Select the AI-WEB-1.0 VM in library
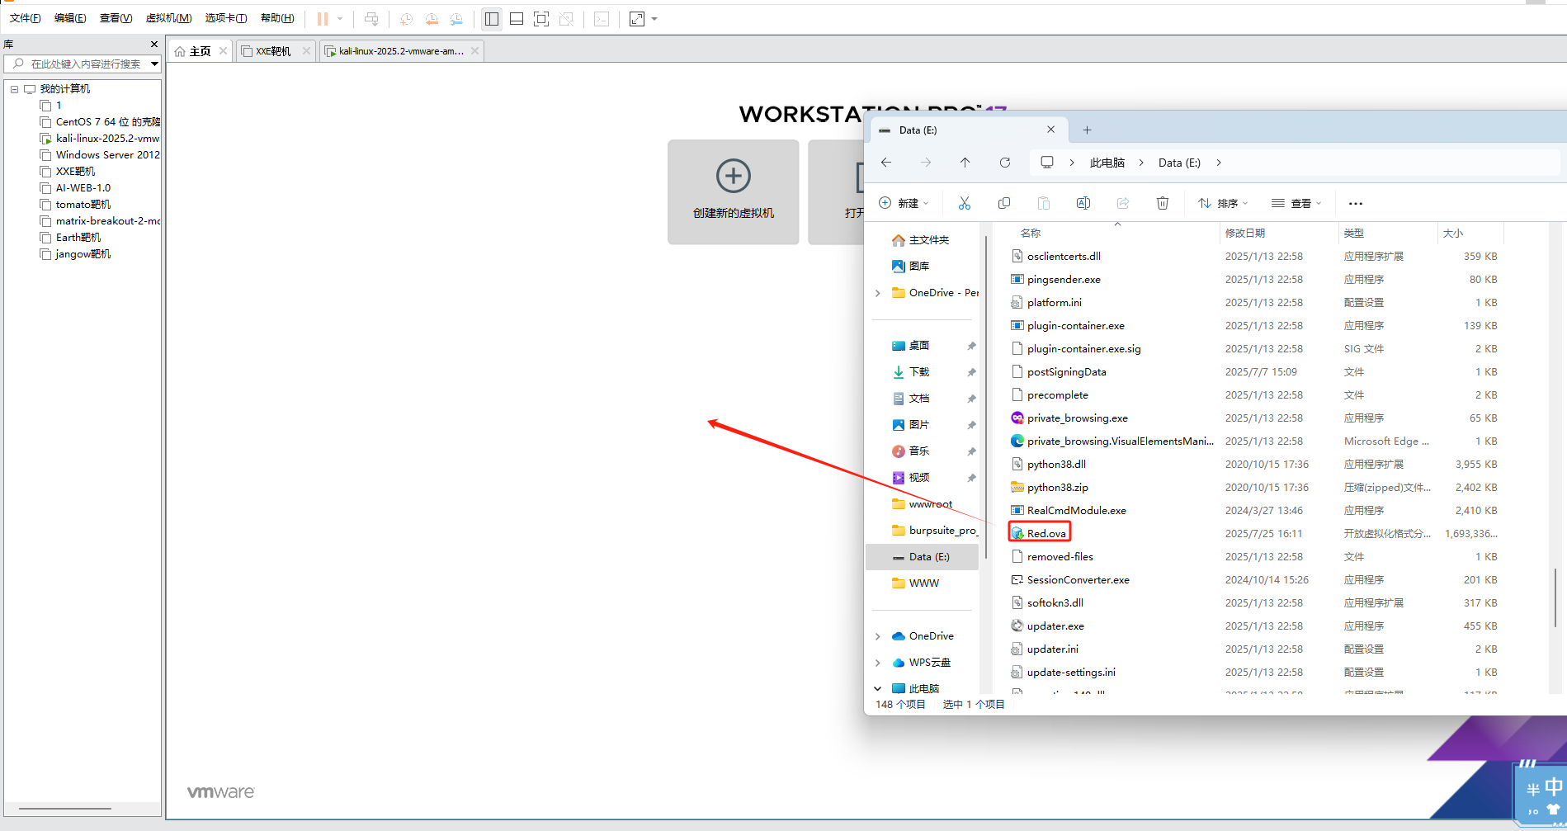This screenshot has width=1567, height=831. pyautogui.click(x=75, y=188)
